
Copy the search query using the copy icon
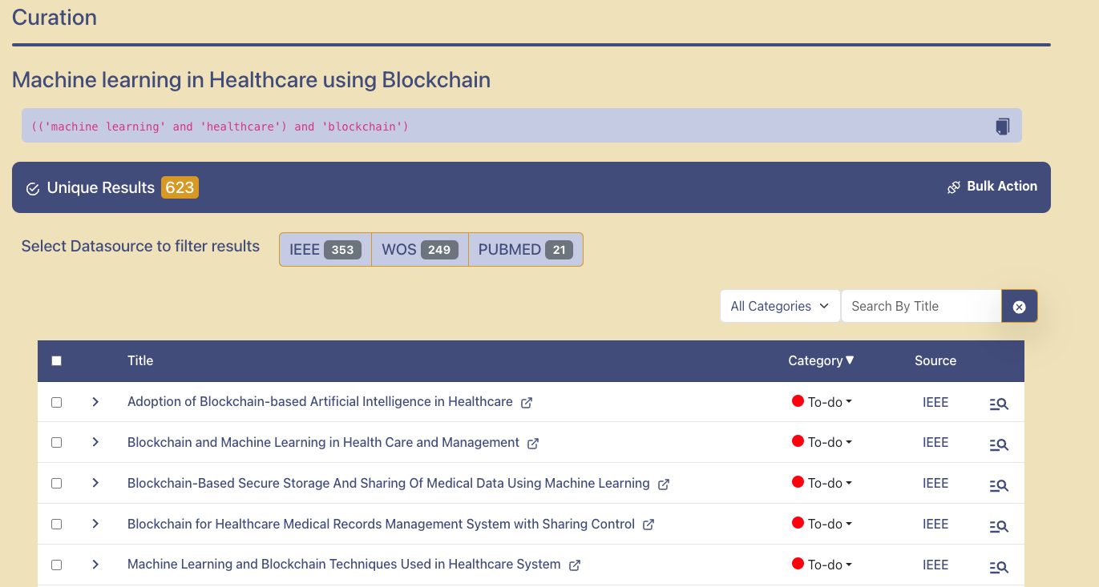tap(1002, 126)
